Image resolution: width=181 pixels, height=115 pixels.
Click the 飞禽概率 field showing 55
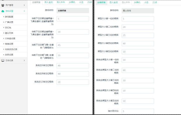73,55
